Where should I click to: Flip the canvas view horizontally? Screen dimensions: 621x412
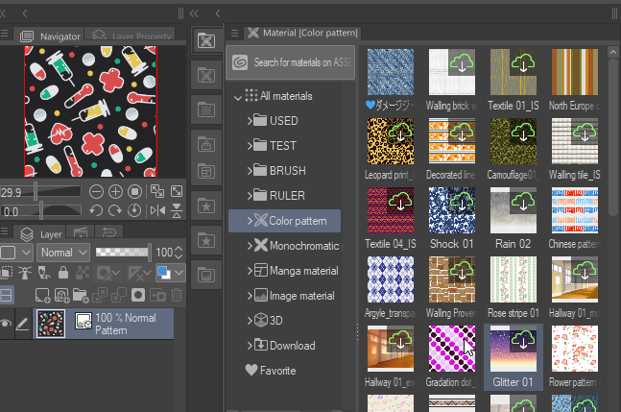[157, 210]
